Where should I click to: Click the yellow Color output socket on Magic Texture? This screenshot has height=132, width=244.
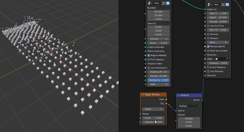click(x=166, y=99)
